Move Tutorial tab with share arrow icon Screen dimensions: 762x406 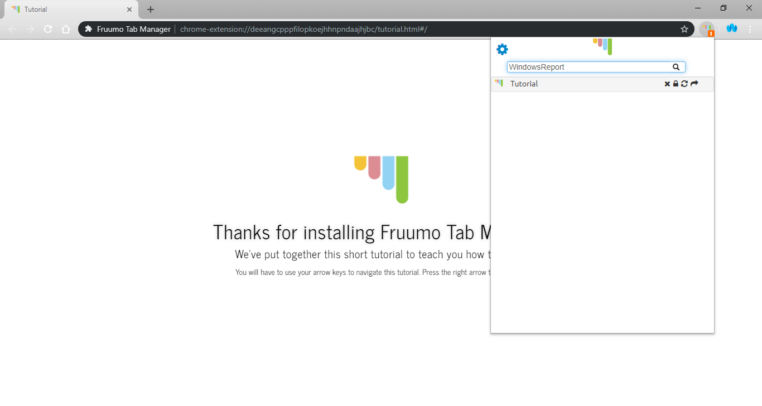(x=695, y=84)
